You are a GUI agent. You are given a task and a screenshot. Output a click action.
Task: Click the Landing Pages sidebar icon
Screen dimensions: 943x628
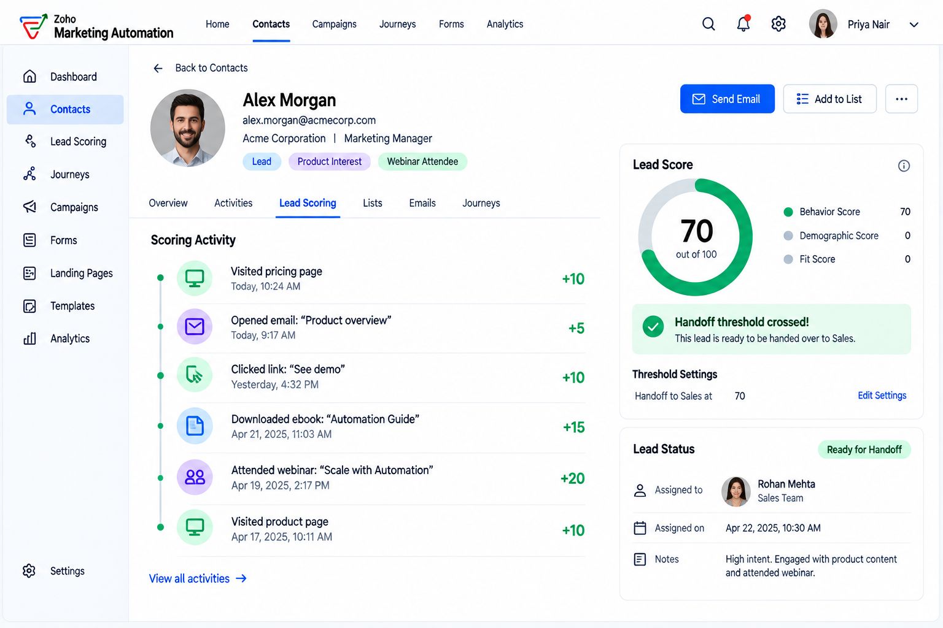[x=29, y=273]
